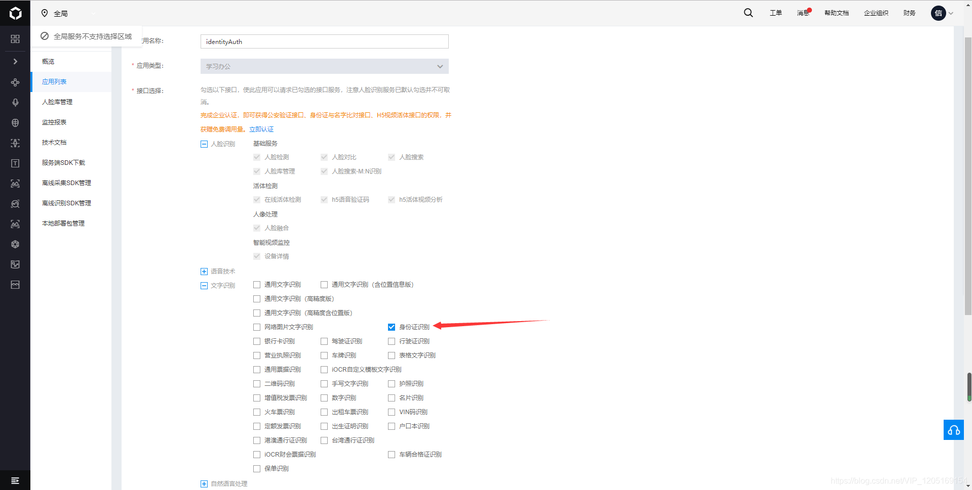Open the 应用类型 dropdown
The height and width of the screenshot is (490, 972).
324,66
